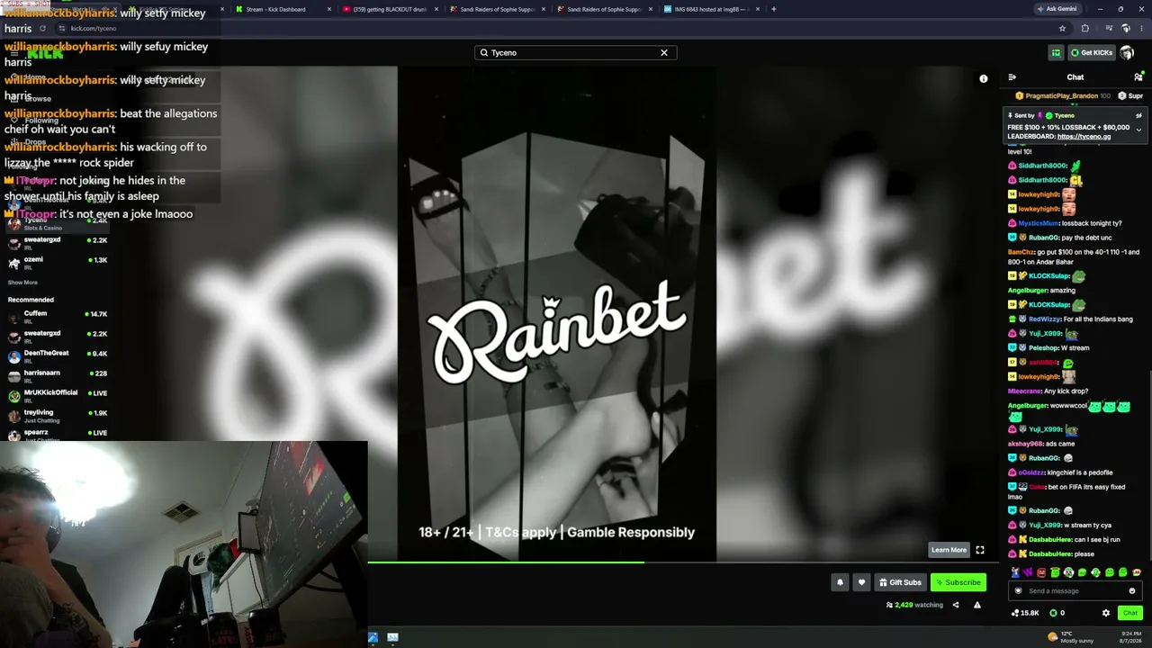Click Learn More on the ad

pos(949,550)
